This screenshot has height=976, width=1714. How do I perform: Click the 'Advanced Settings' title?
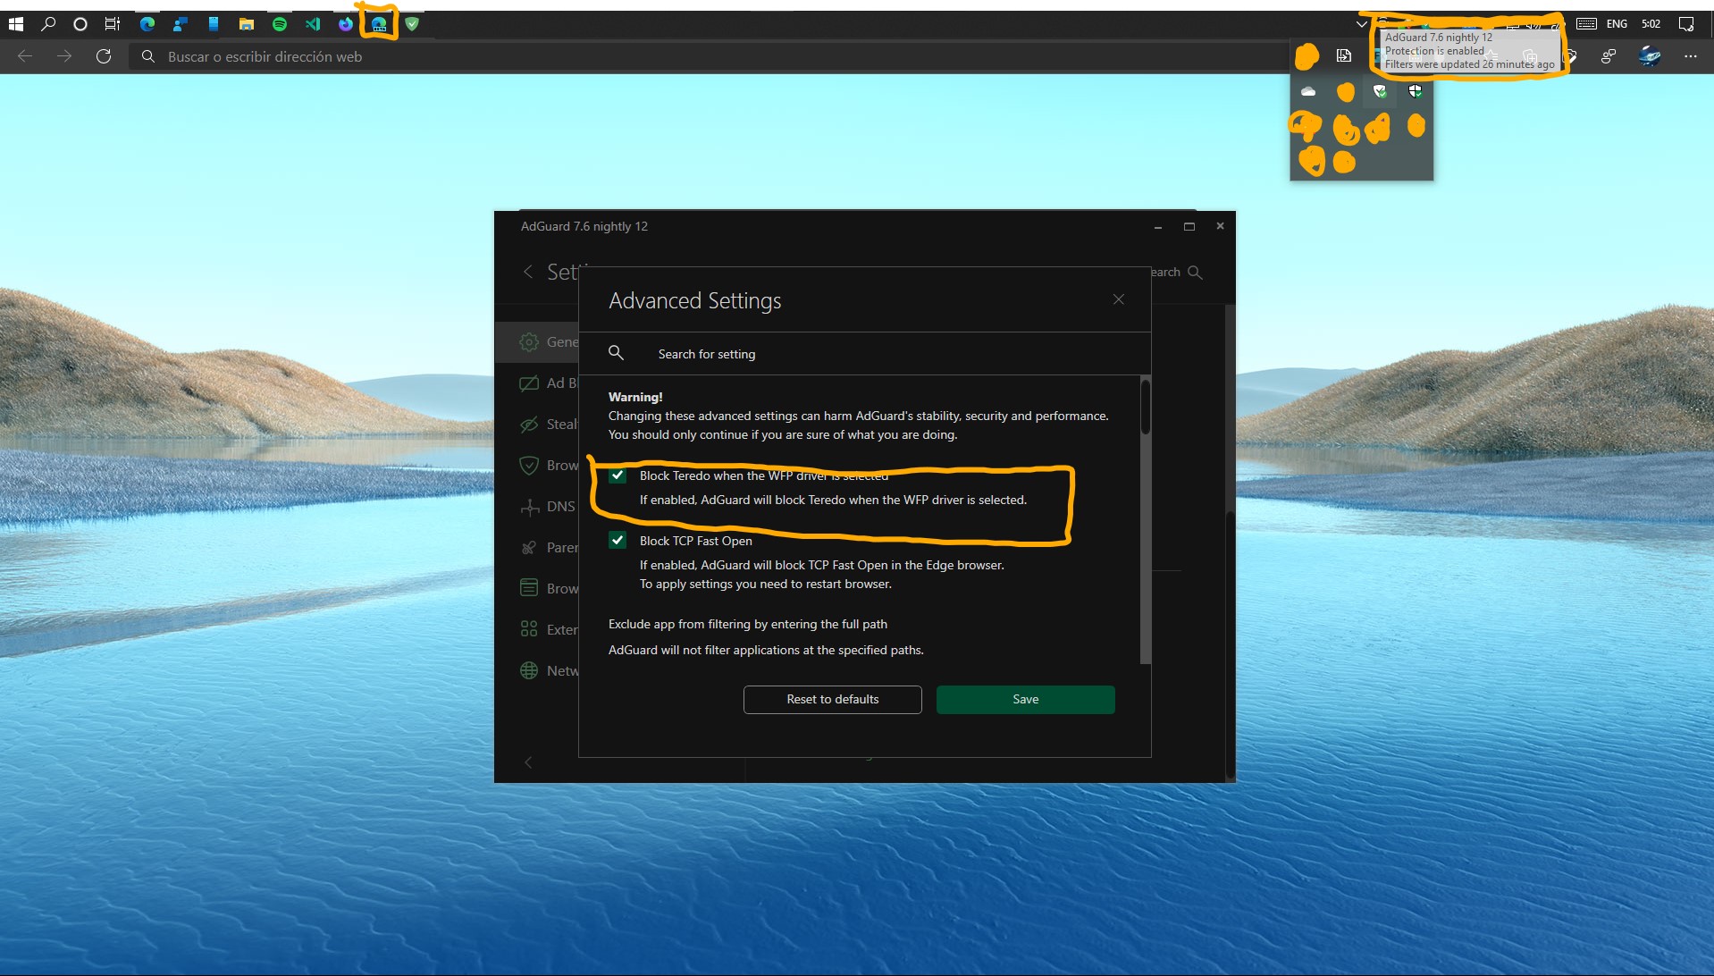click(x=695, y=301)
